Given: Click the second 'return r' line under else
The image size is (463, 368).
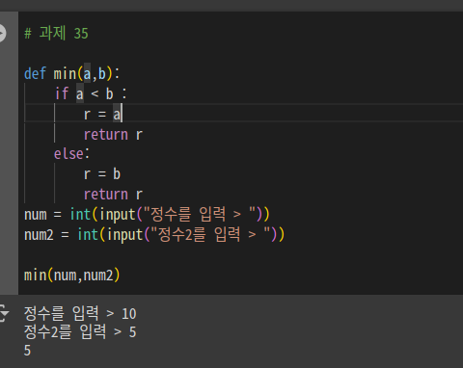Looking at the screenshot, I should pos(113,195).
